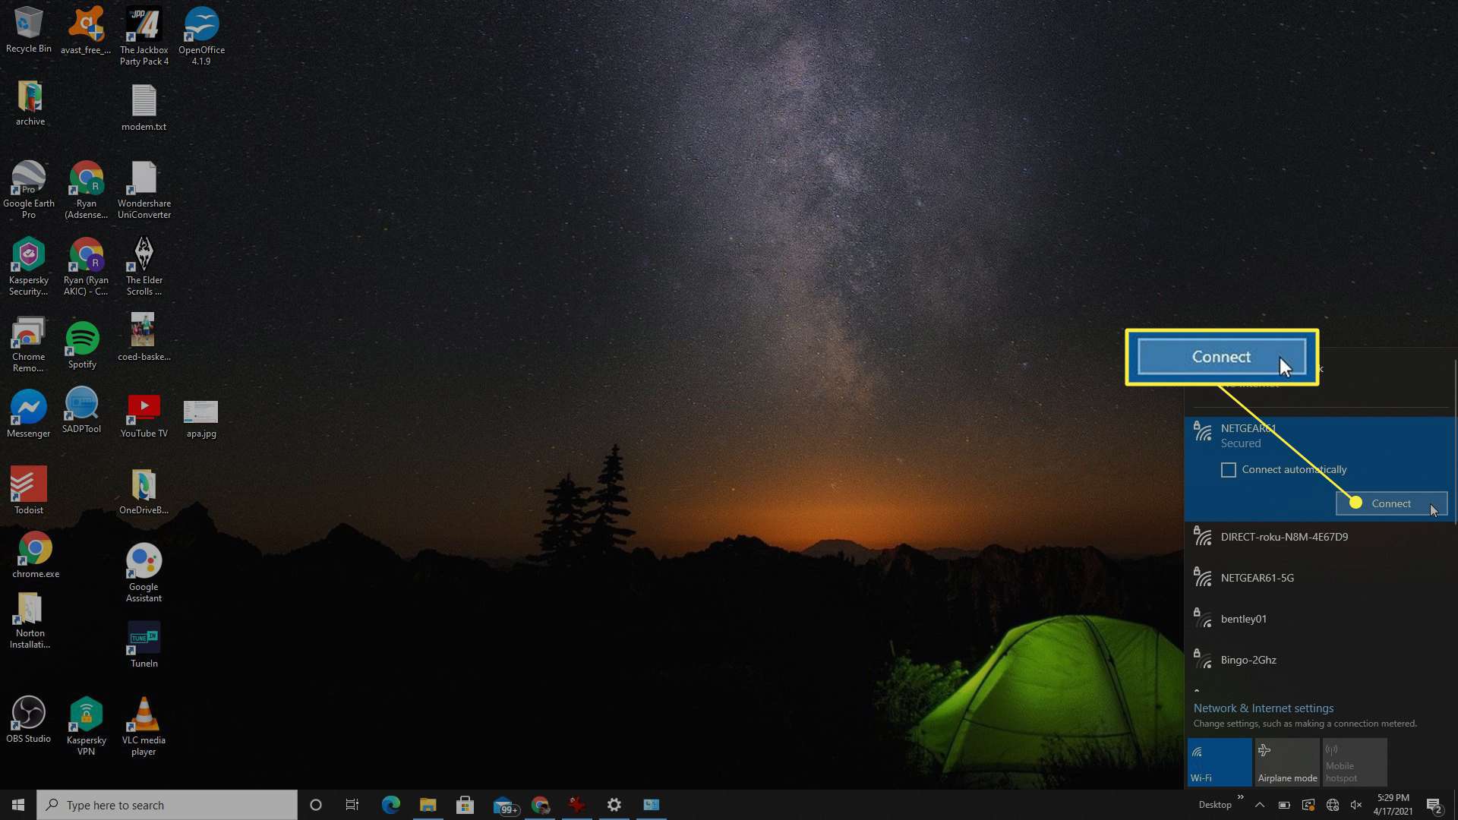Open Network and Internet settings
Viewport: 1458px width, 820px height.
click(1264, 708)
